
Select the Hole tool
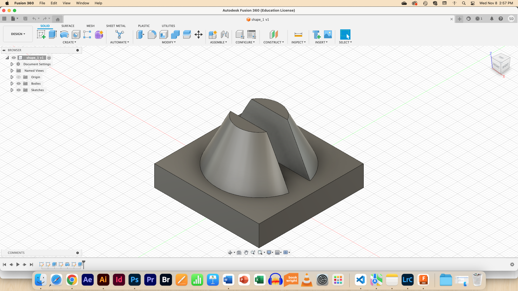[76, 34]
